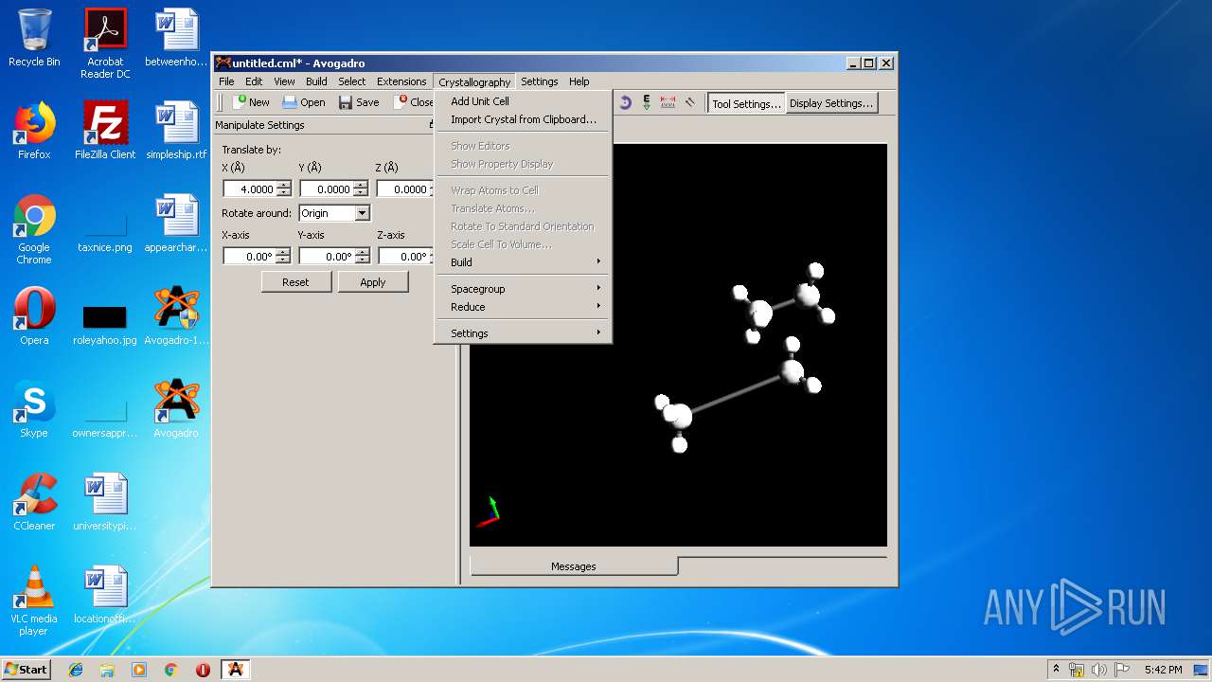The image size is (1212, 682).
Task: Create a new file with New icon
Action: (251, 102)
